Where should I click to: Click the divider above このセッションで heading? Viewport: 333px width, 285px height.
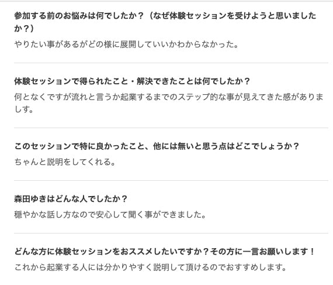point(171,128)
